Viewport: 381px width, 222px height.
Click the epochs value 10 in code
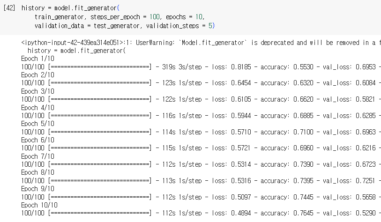tap(199, 17)
